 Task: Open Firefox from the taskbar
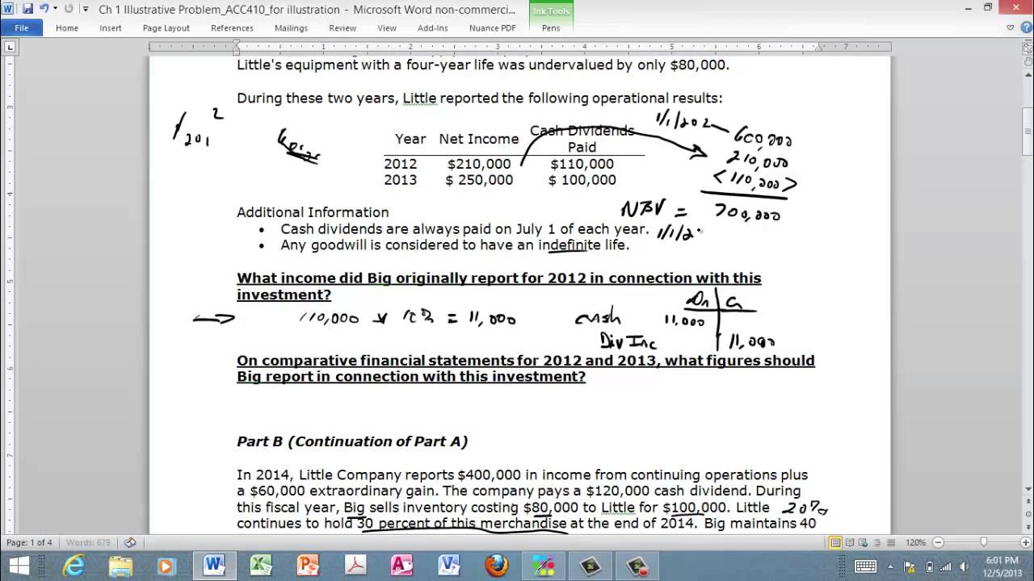pyautogui.click(x=496, y=566)
